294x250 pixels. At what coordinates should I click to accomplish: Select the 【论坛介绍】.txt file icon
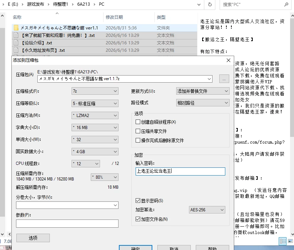(16, 43)
